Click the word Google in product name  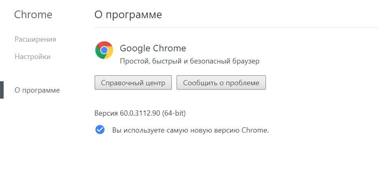(135, 49)
